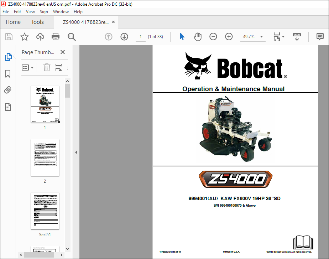Click the (1 of 38) page count
This screenshot has height=259, width=329.
pos(155,37)
